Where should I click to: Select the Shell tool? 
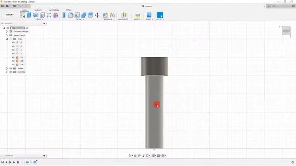click(x=77, y=15)
